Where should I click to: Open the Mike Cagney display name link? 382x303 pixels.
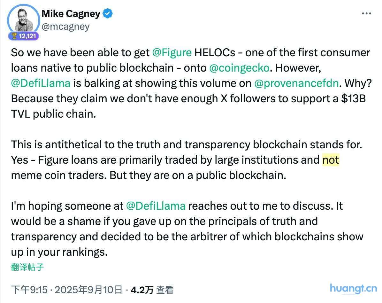click(71, 14)
